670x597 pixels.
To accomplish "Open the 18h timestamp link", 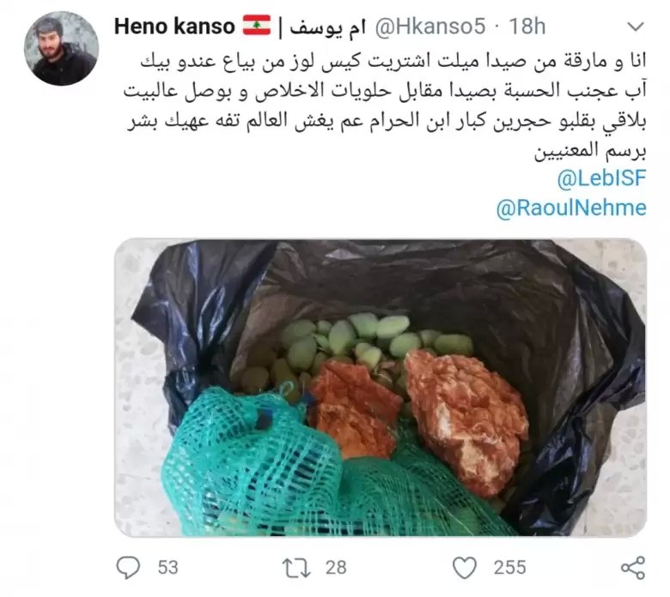I will [x=527, y=27].
